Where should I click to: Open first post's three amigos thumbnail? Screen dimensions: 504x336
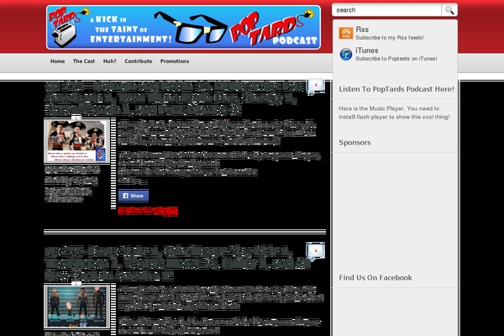click(76, 141)
